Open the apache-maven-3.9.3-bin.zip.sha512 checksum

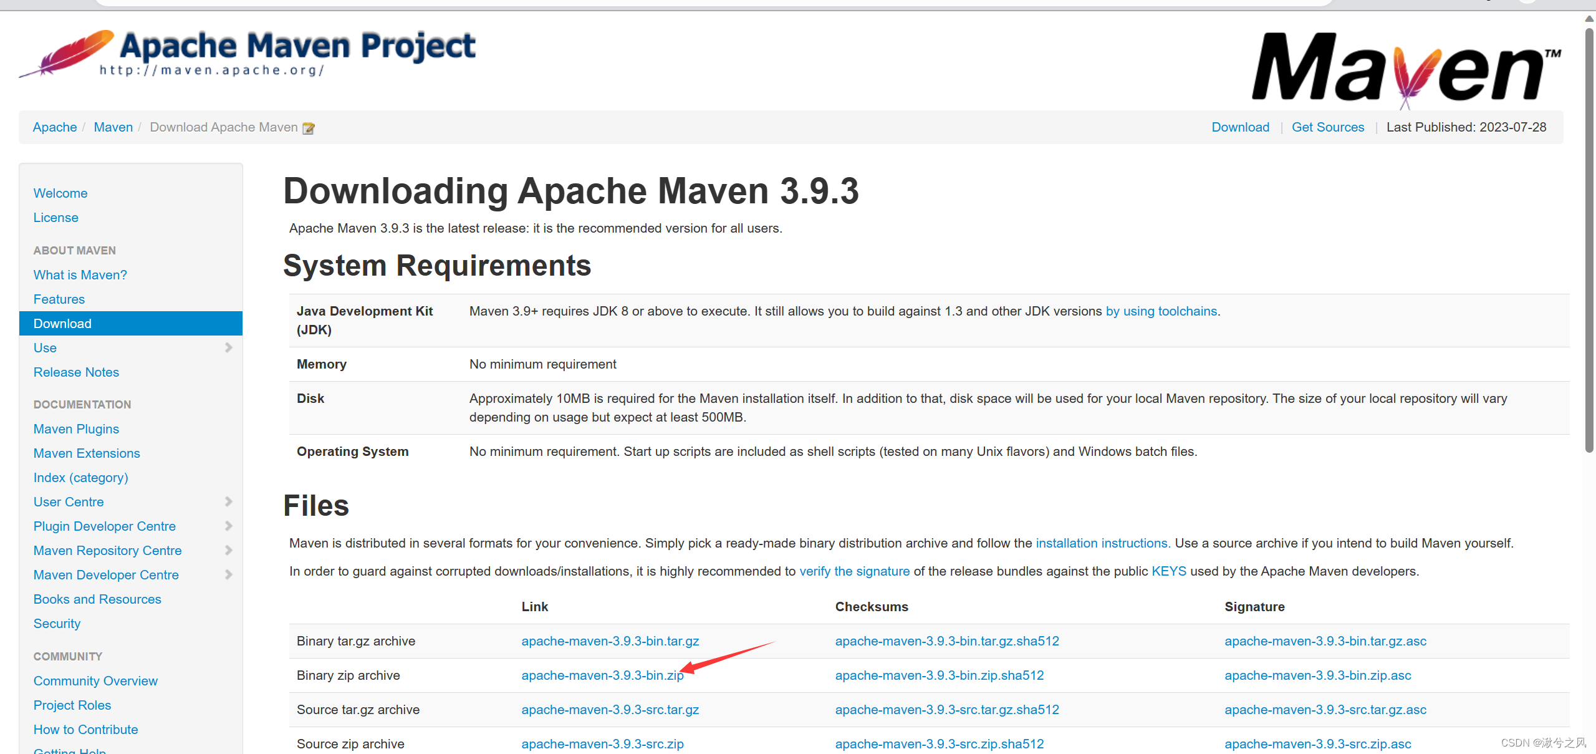click(939, 675)
